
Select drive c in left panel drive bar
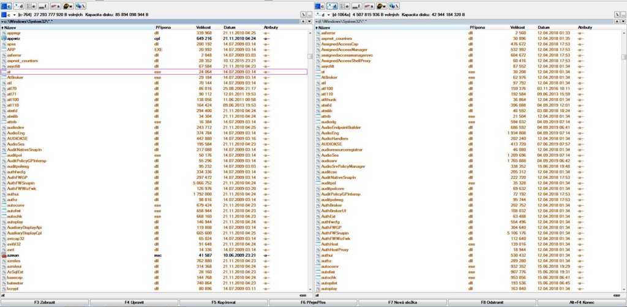6,6
